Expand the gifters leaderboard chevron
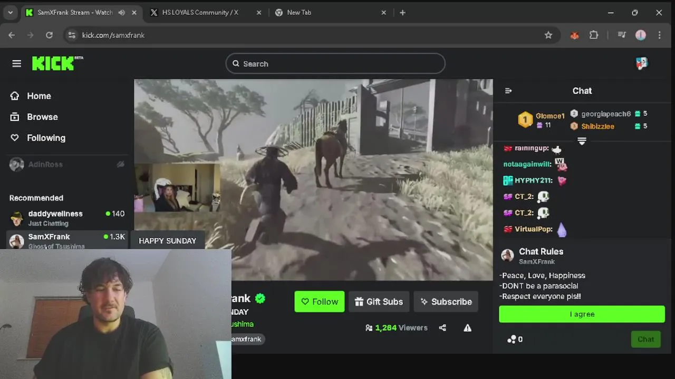675x379 pixels. point(582,141)
